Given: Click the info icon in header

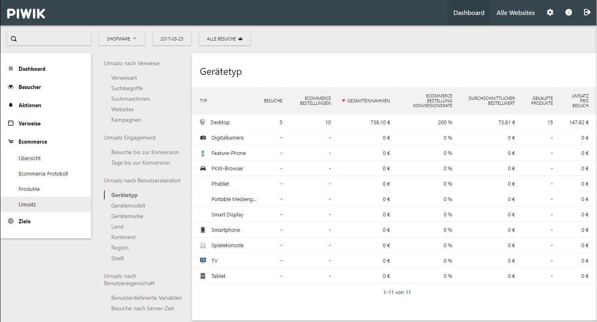Looking at the screenshot, I should click(x=569, y=13).
